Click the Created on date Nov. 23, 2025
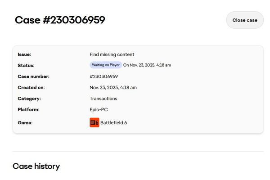This screenshot has height=180, width=270. pyautogui.click(x=113, y=87)
